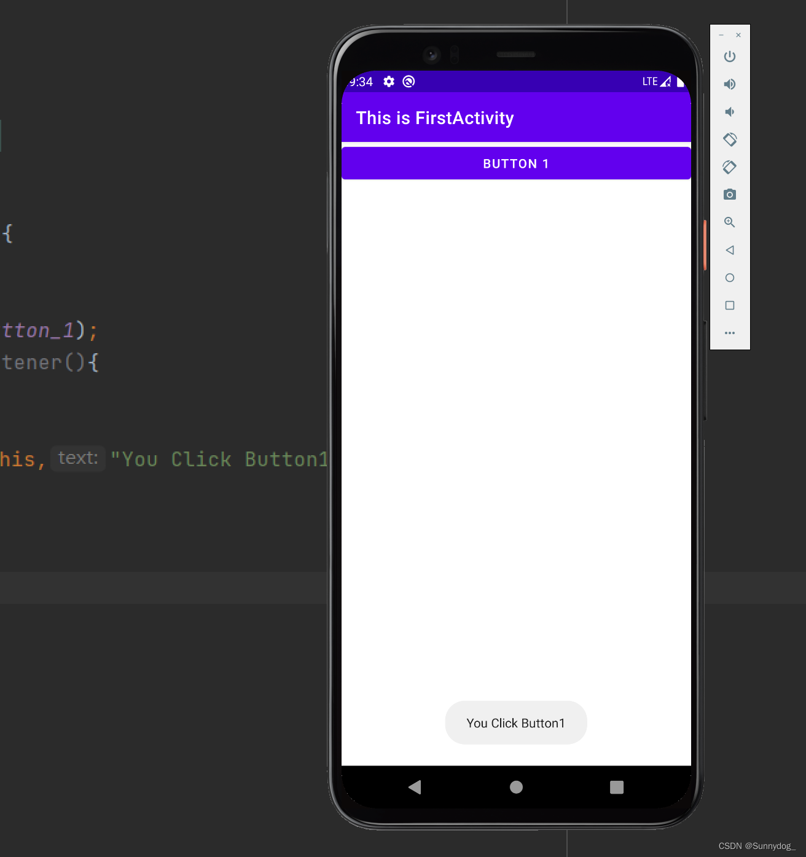Tap the LTE signal indicator

(657, 82)
